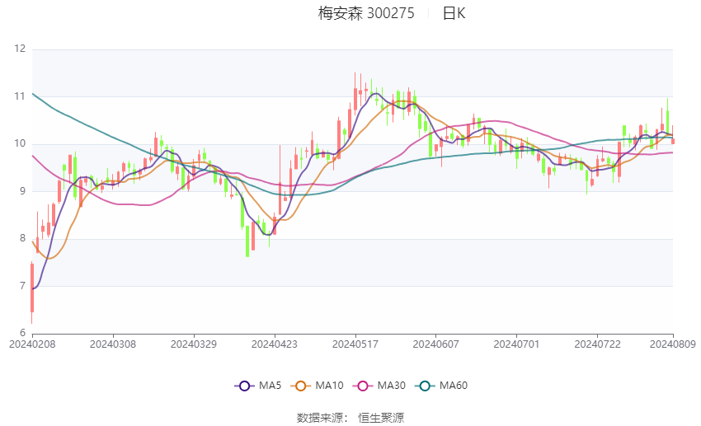This screenshot has width=701, height=426.
Task: Toggle the MA10 orange legend circle icon
Action: (300, 386)
